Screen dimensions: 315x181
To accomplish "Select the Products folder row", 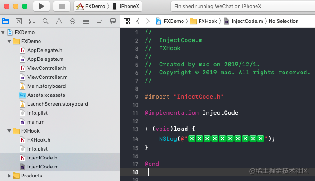I will pos(60,176).
